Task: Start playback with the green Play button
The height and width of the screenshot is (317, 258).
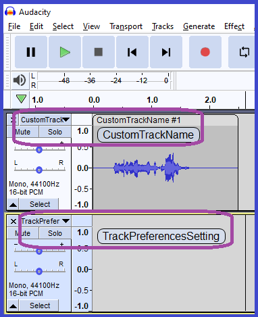Action: pyautogui.click(x=65, y=52)
